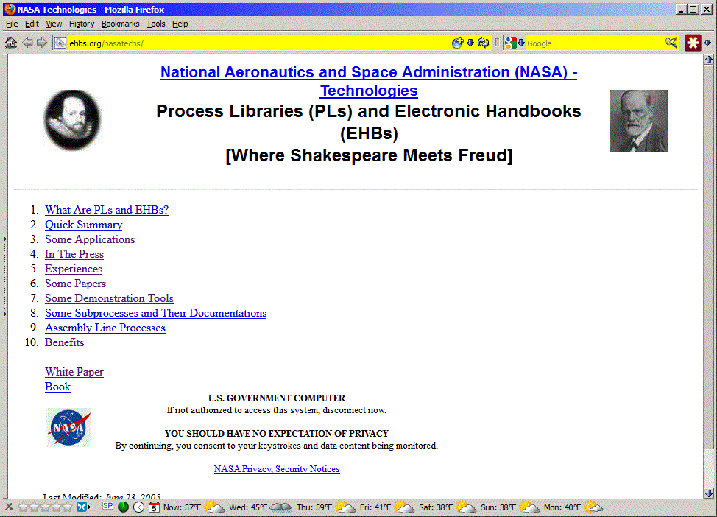Viewport: 717px width, 517px height.
Task: Click the SP status bar icon
Action: 108,505
